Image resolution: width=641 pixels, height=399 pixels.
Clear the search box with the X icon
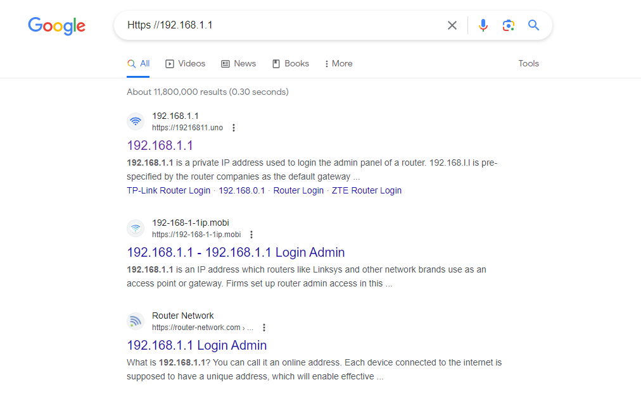(x=452, y=25)
